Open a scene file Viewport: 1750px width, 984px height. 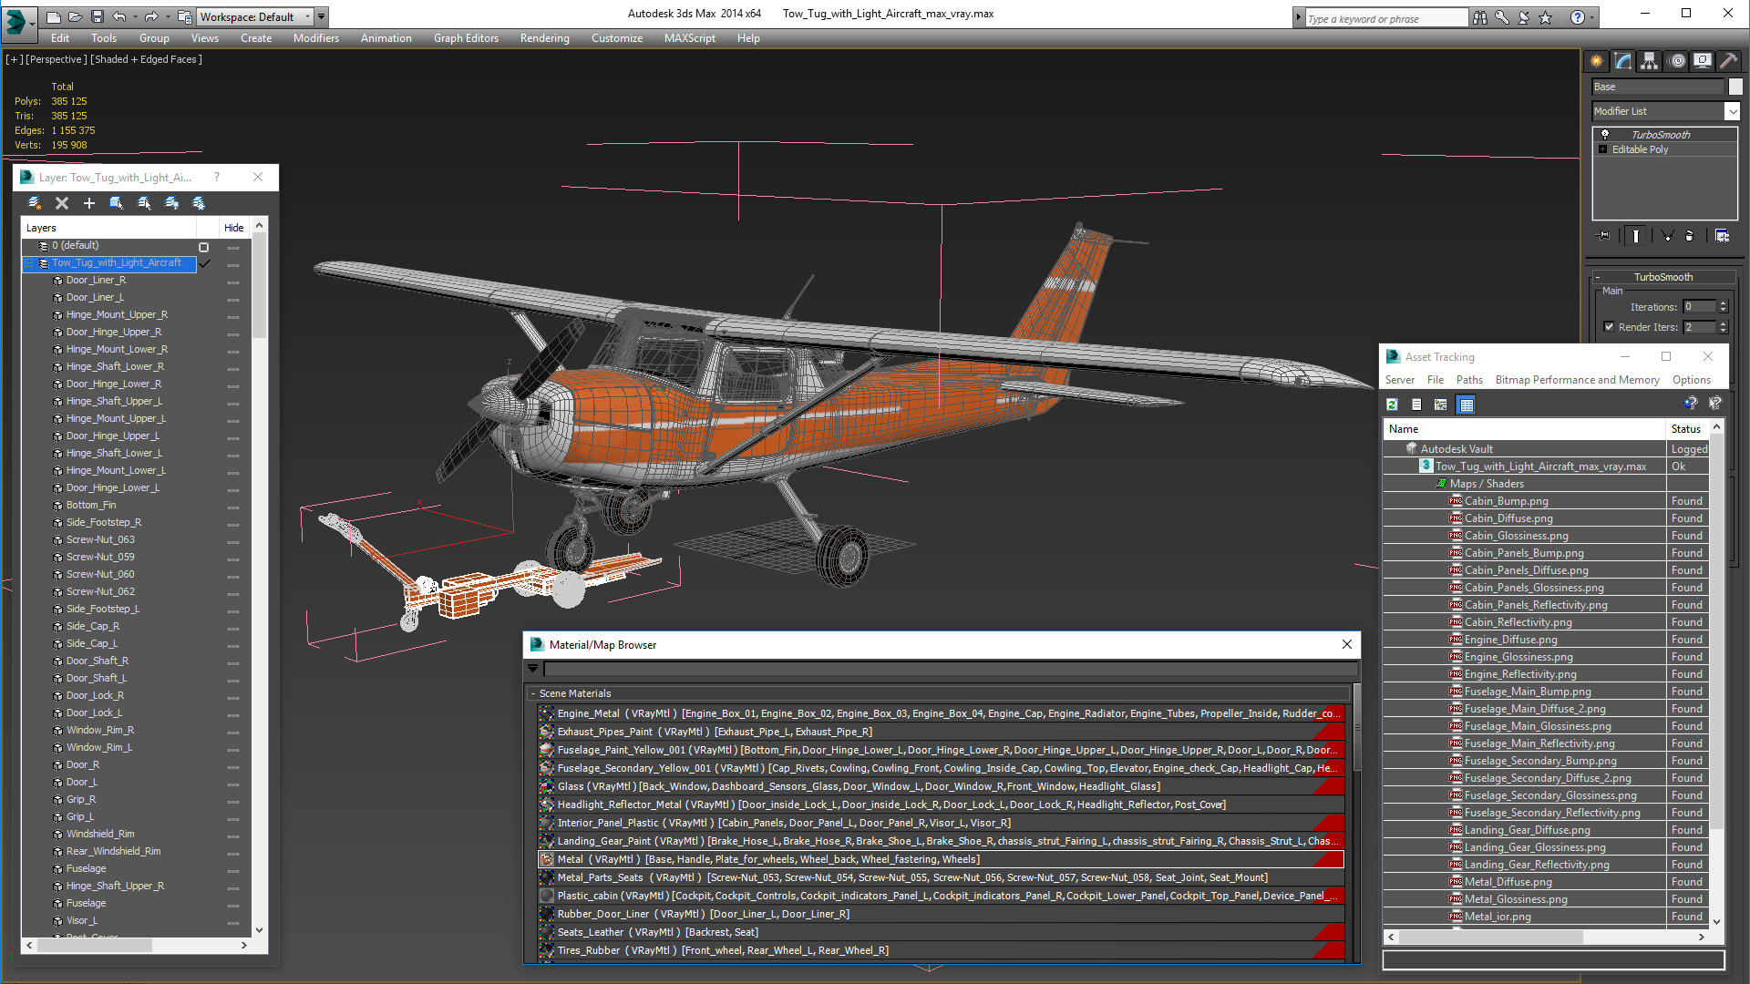click(75, 16)
